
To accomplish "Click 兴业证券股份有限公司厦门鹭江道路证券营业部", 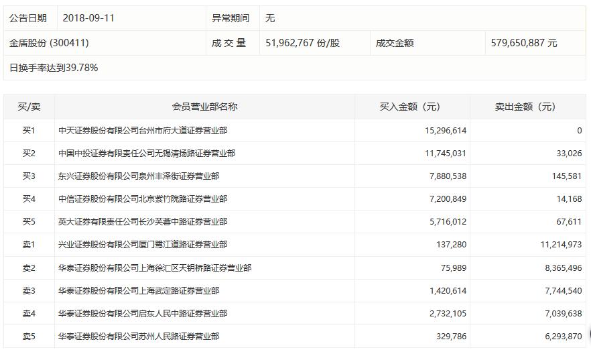I will tap(143, 245).
